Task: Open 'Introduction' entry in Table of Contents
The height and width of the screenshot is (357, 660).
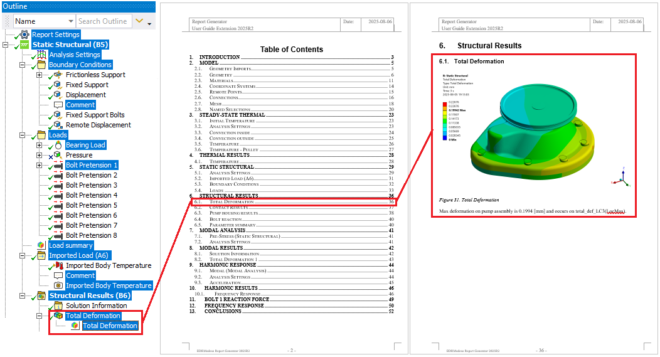Action: click(x=291, y=57)
